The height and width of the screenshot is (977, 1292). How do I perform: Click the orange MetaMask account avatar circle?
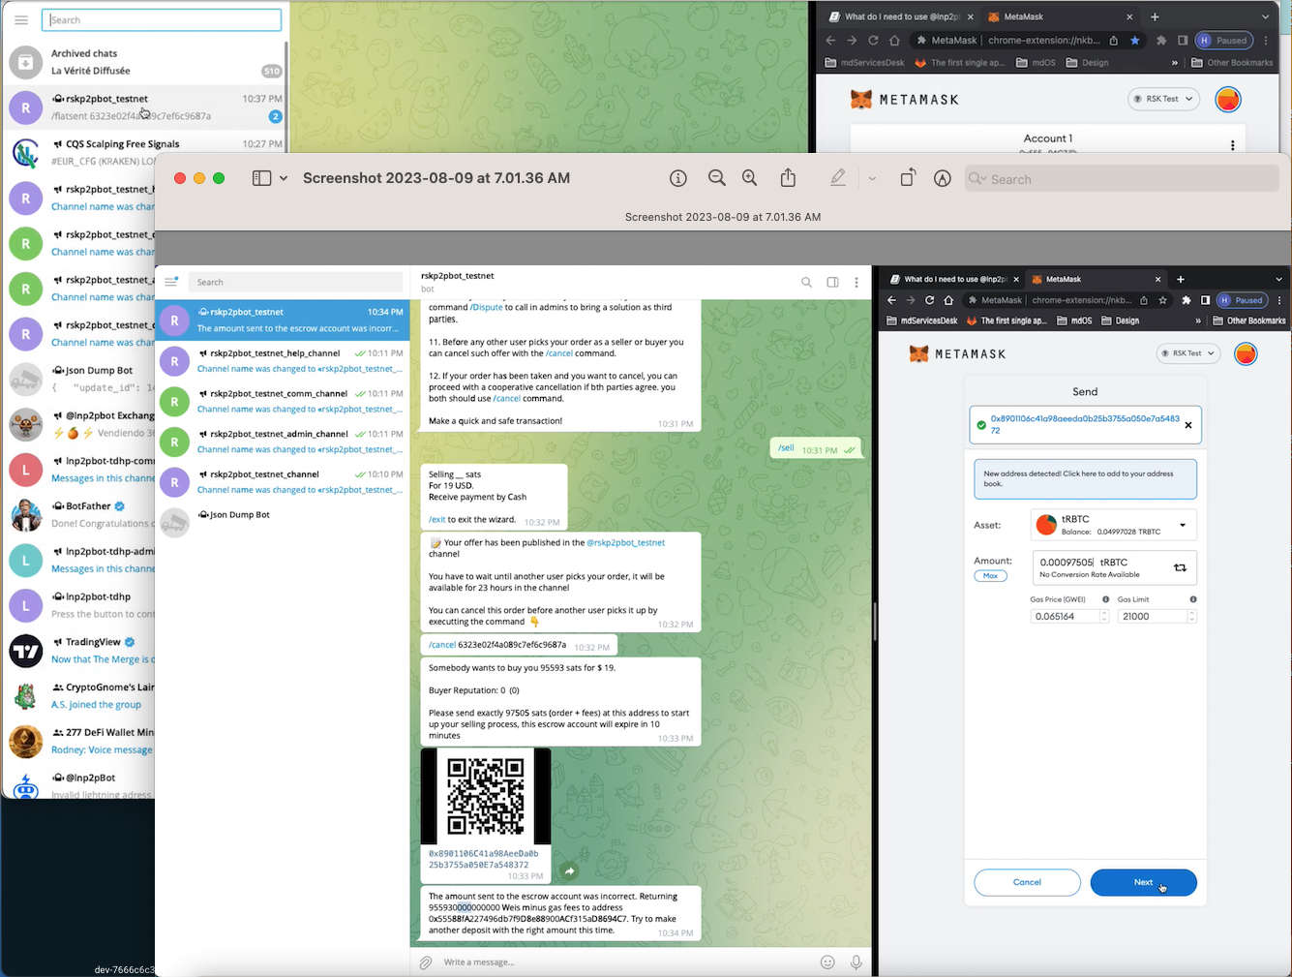tap(1228, 100)
